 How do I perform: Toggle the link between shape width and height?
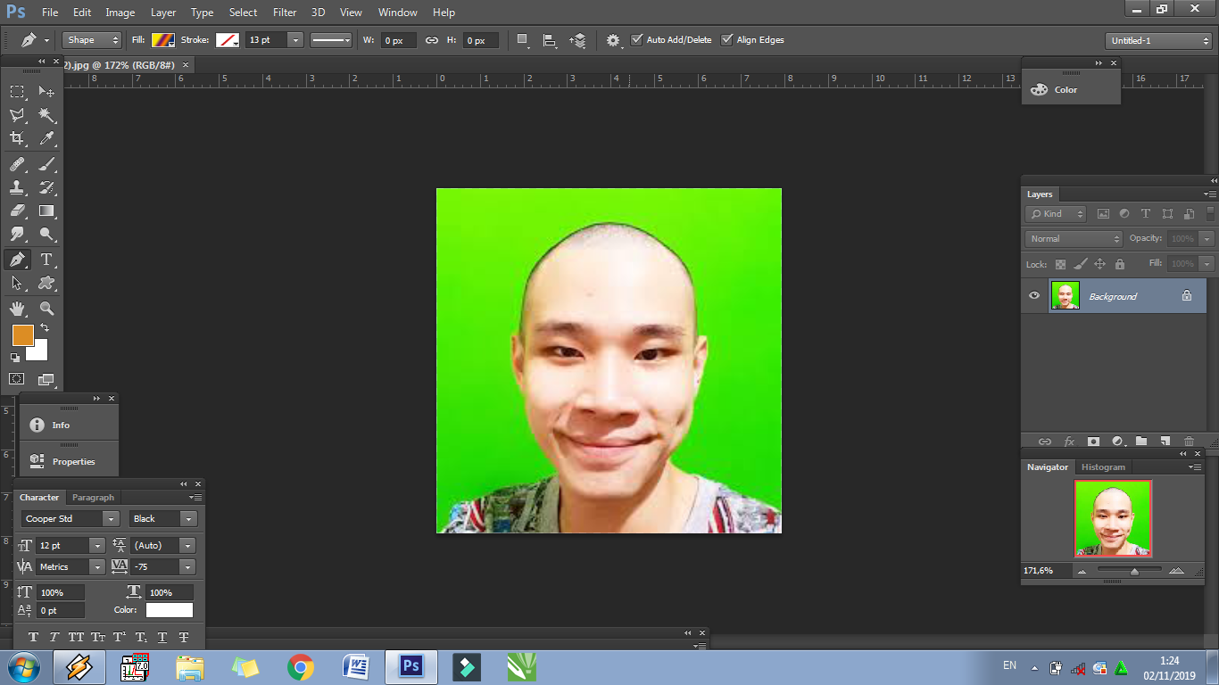432,40
